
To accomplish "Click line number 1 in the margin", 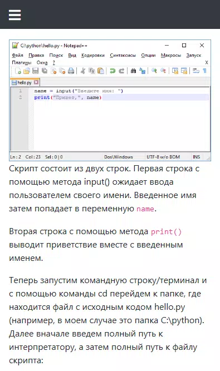I will 21,91.
